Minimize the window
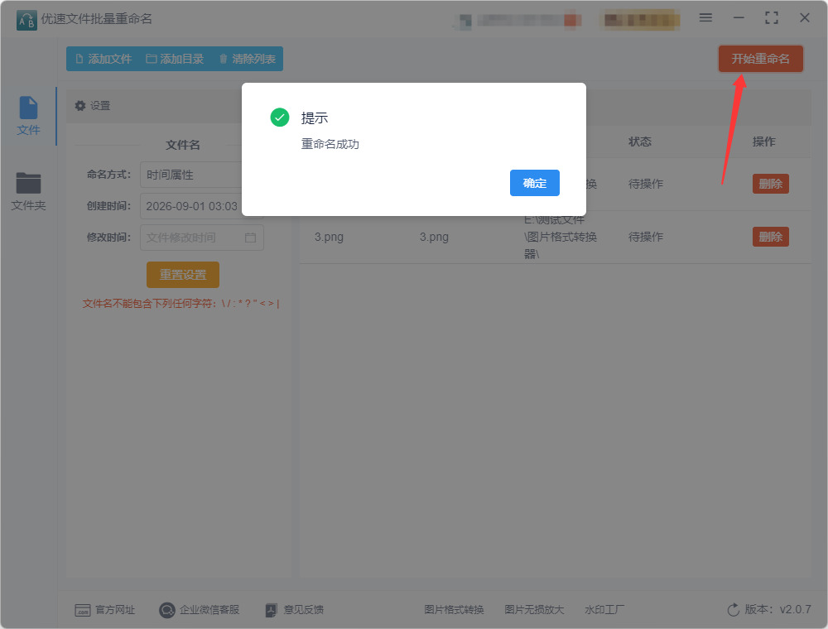The height and width of the screenshot is (629, 828). (739, 18)
